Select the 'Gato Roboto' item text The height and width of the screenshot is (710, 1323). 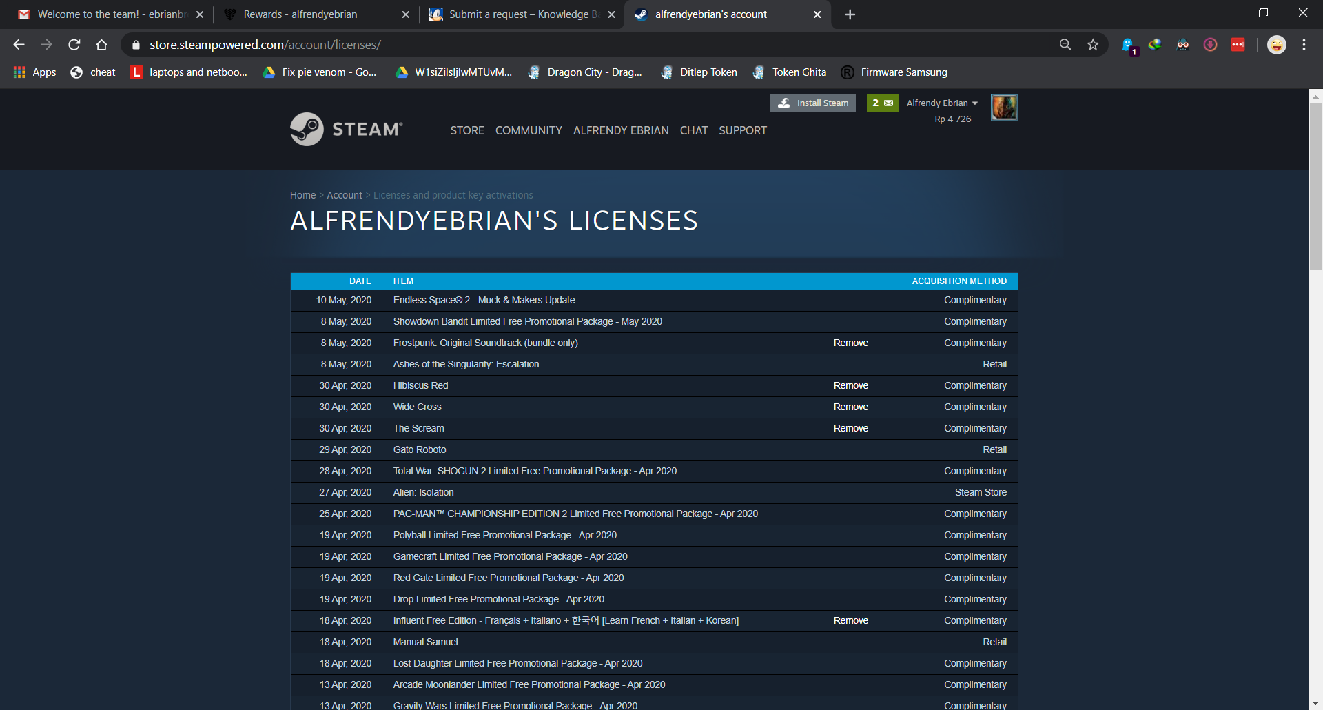point(419,449)
